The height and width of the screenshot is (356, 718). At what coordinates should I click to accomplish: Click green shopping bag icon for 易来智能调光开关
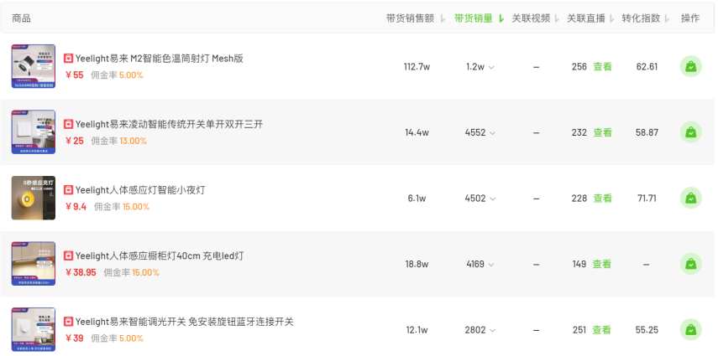(x=690, y=330)
